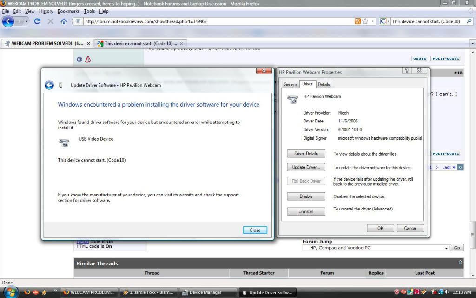Open the View menu
This screenshot has height=298, width=476.
coord(30,11)
